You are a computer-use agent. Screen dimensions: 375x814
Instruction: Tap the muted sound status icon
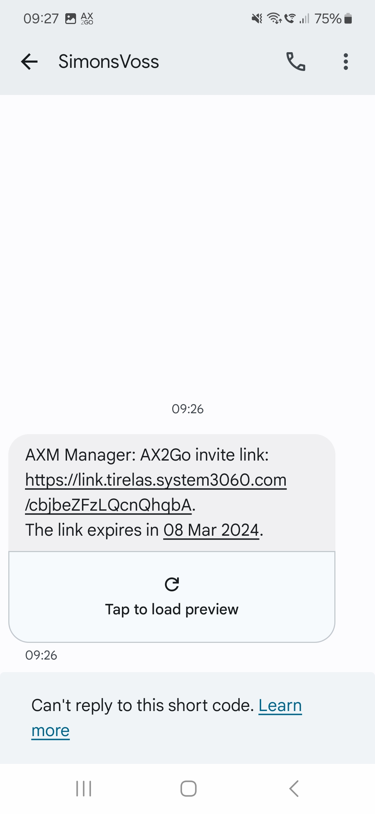(257, 18)
